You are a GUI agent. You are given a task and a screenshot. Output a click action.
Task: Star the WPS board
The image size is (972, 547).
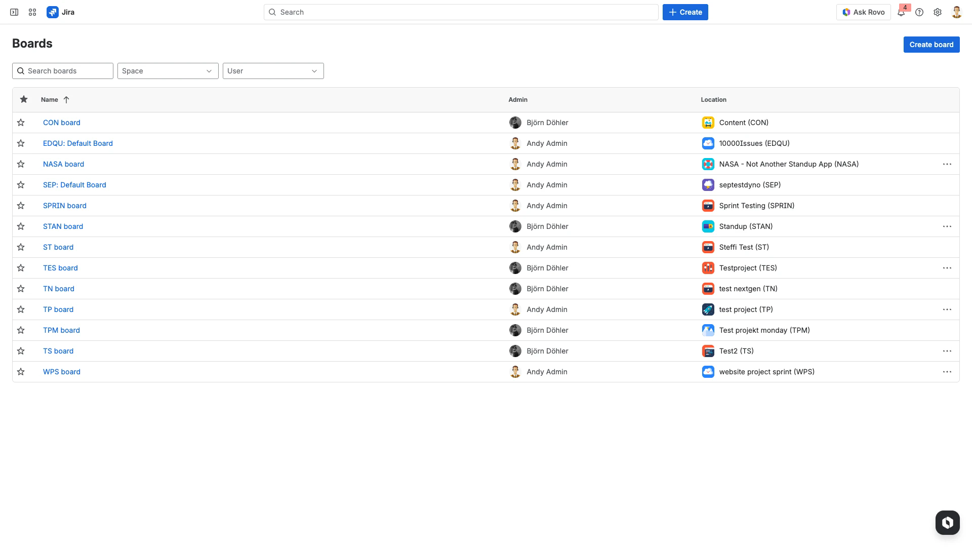tap(21, 371)
